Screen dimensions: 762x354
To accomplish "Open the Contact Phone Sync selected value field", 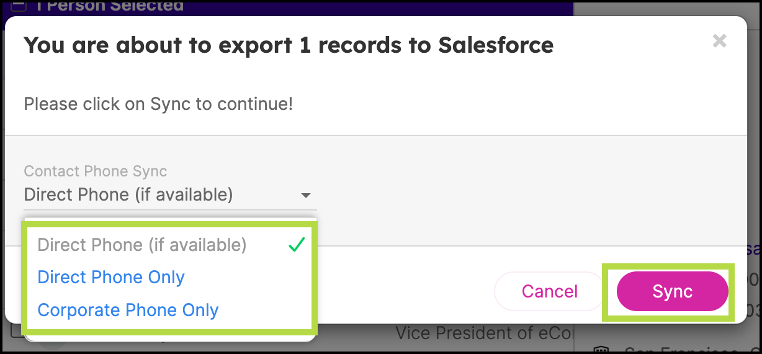I will point(170,195).
